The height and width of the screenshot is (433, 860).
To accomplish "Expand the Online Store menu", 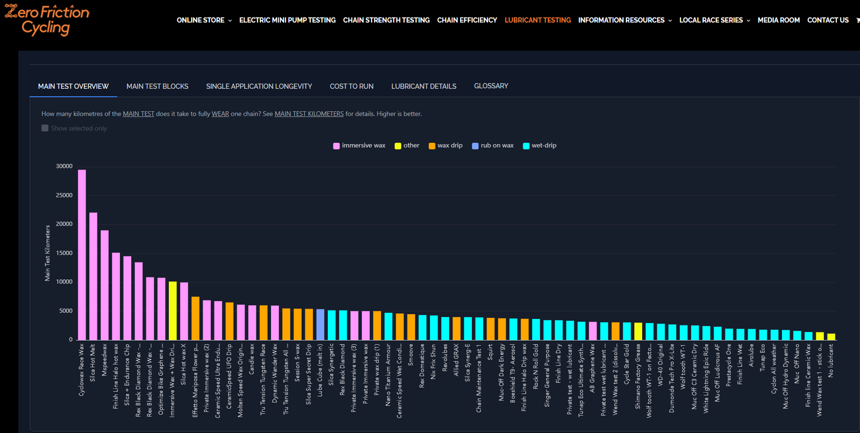I will coord(204,20).
